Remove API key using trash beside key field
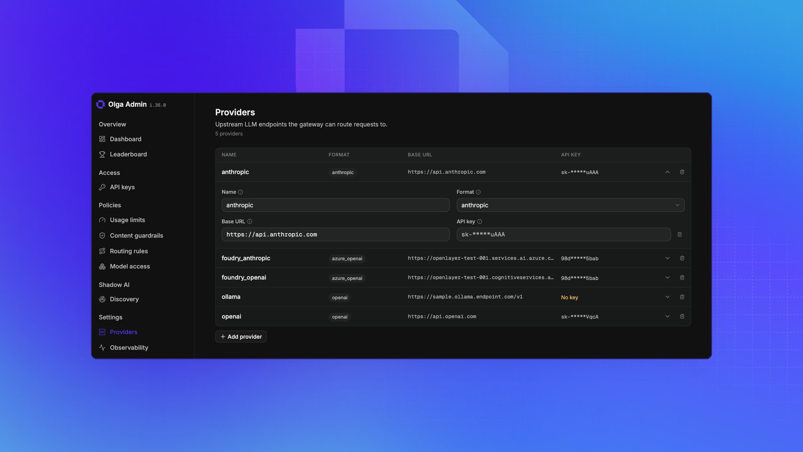 tap(679, 235)
